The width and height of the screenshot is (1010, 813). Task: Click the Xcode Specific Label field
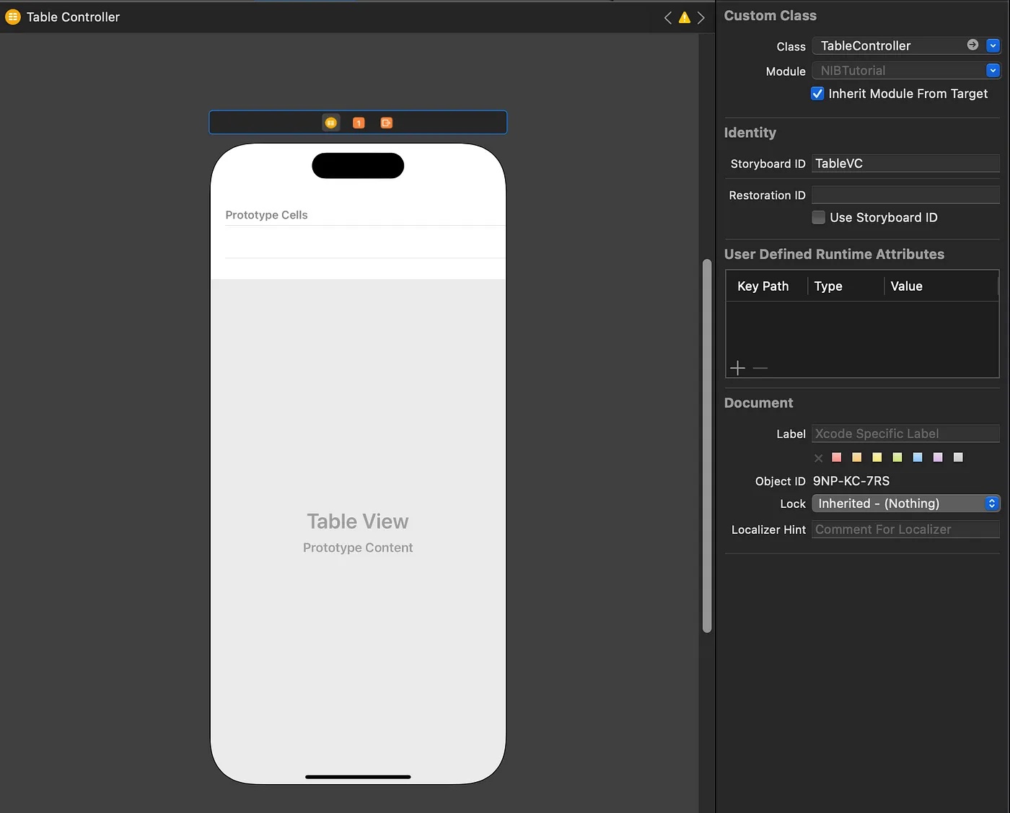click(906, 434)
